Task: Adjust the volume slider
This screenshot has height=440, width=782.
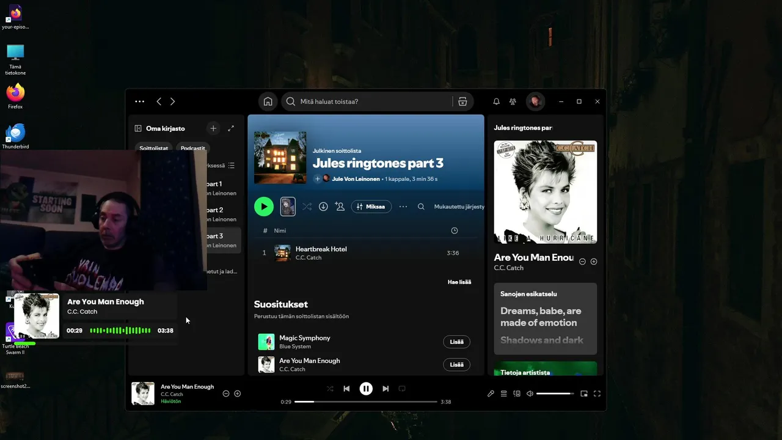Action: [555, 394]
